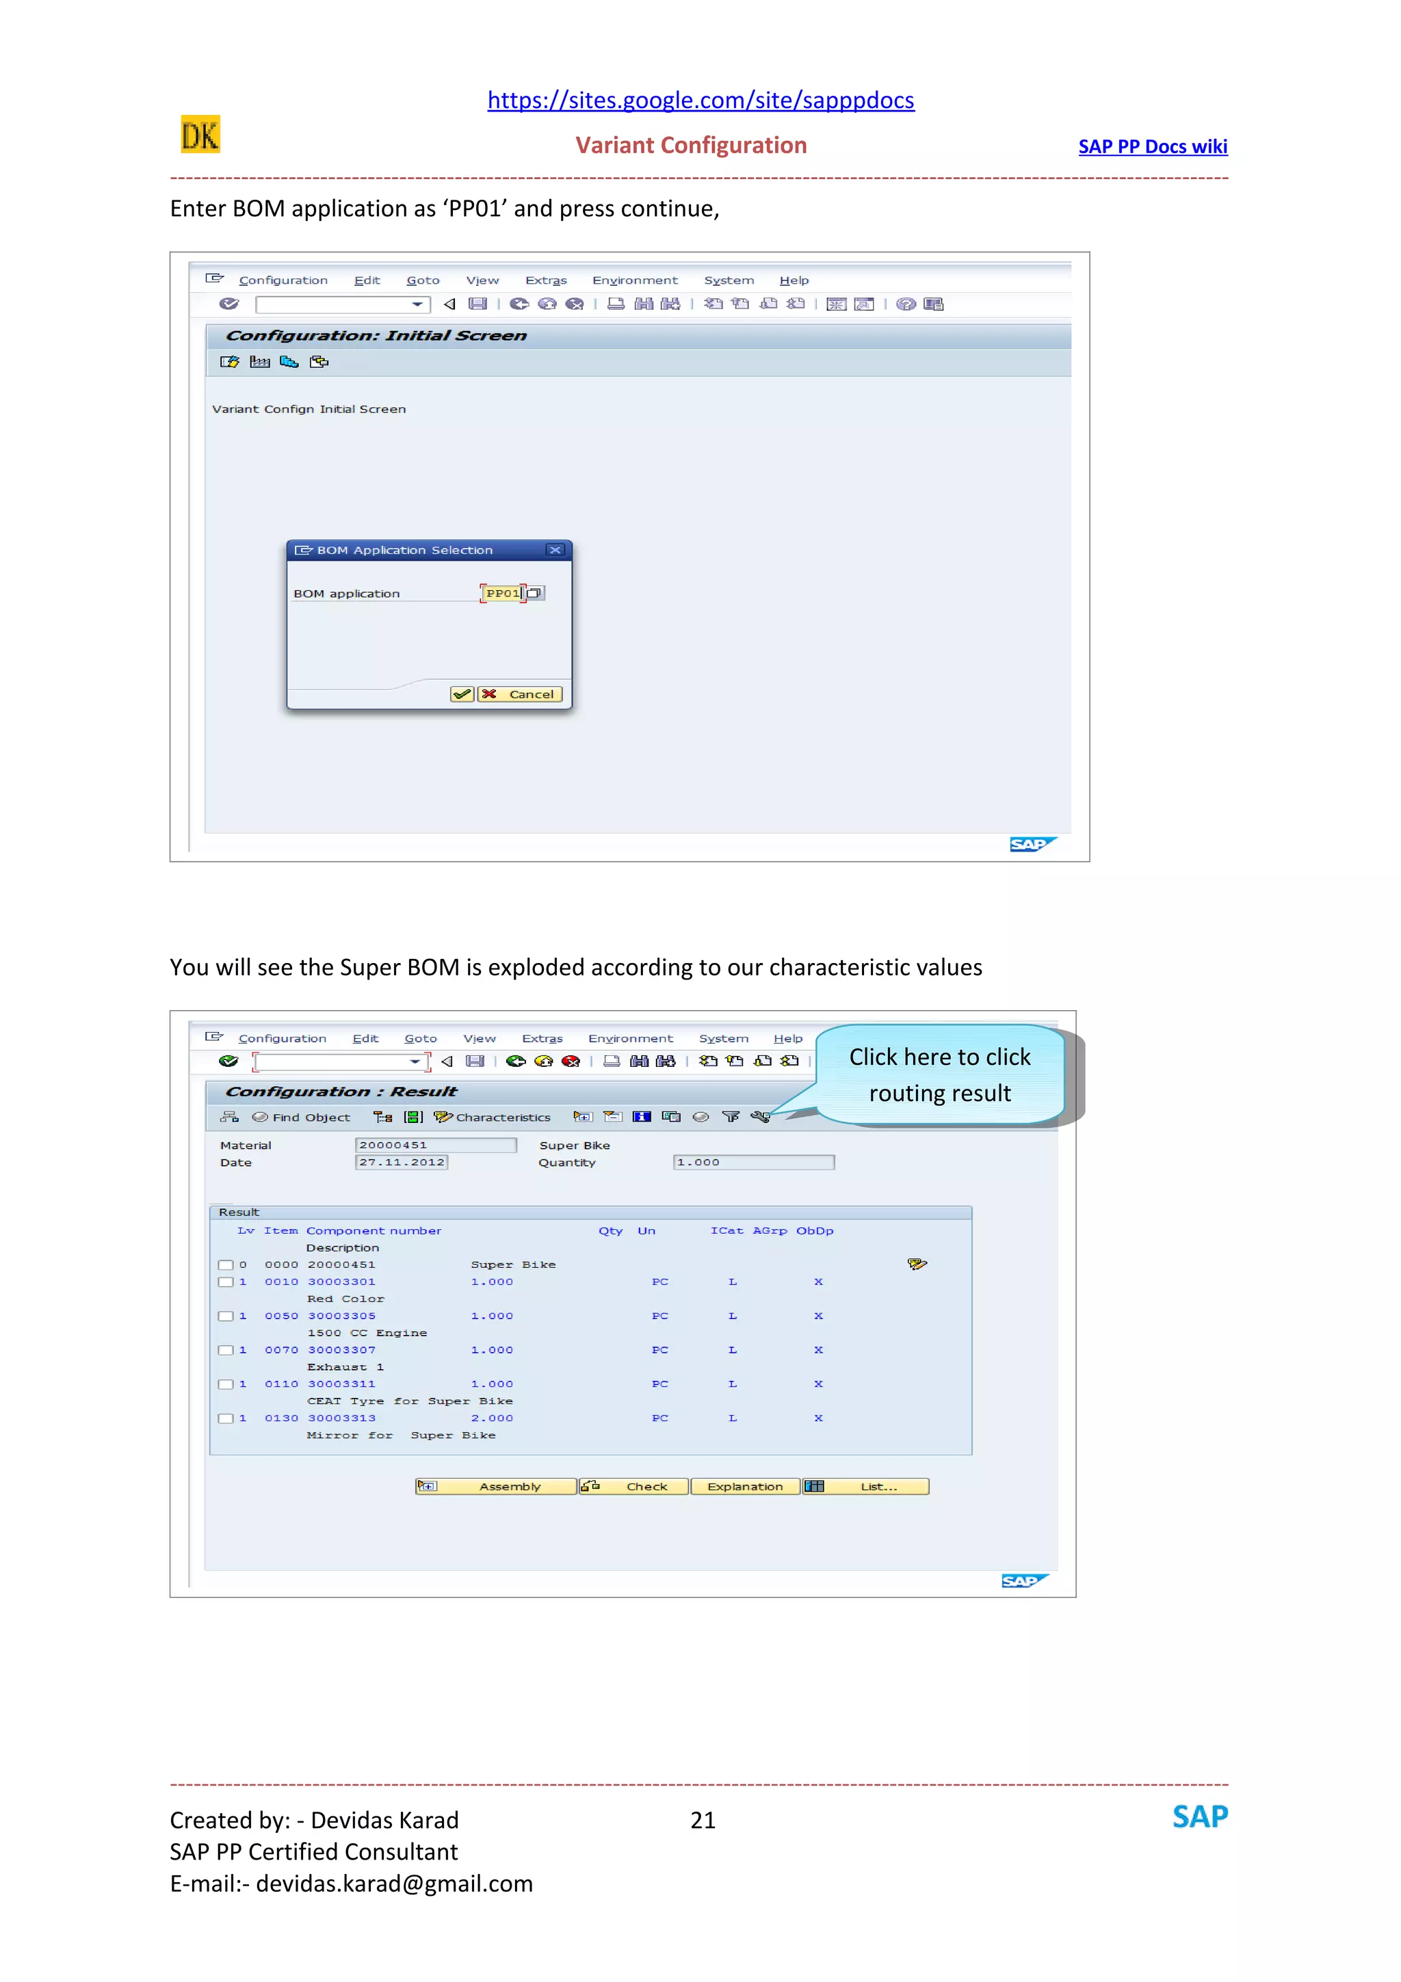This screenshot has width=1401, height=1982.
Task: Click the First page icon in Initial Screen toolbar
Action: 713,304
